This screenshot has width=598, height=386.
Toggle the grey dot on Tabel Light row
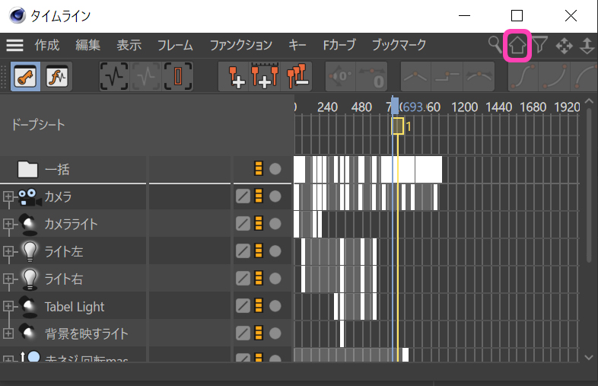click(x=275, y=306)
